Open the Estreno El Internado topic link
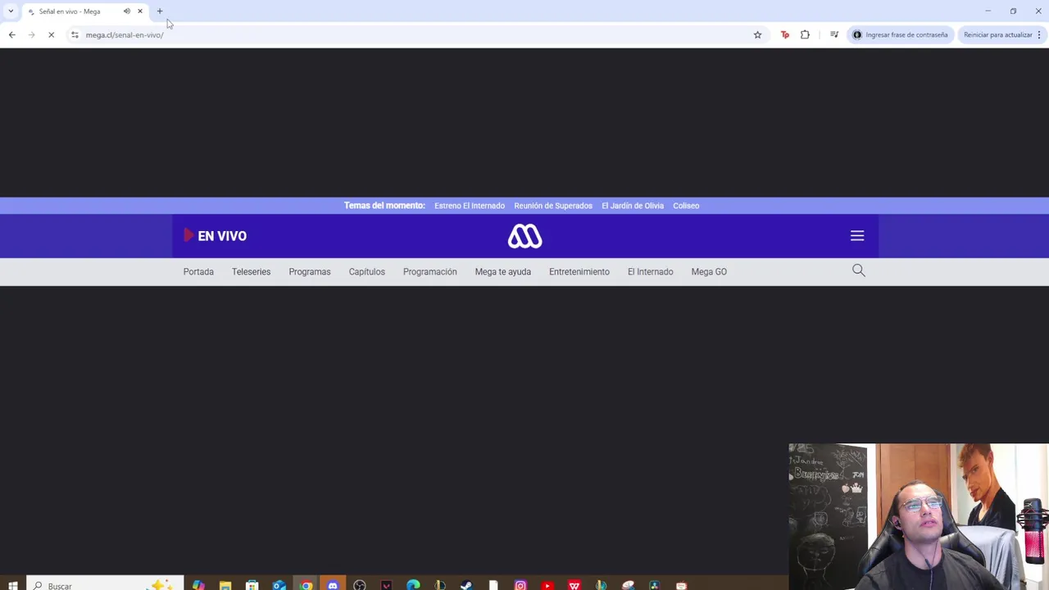Viewport: 1049px width, 590px height. 470,206
